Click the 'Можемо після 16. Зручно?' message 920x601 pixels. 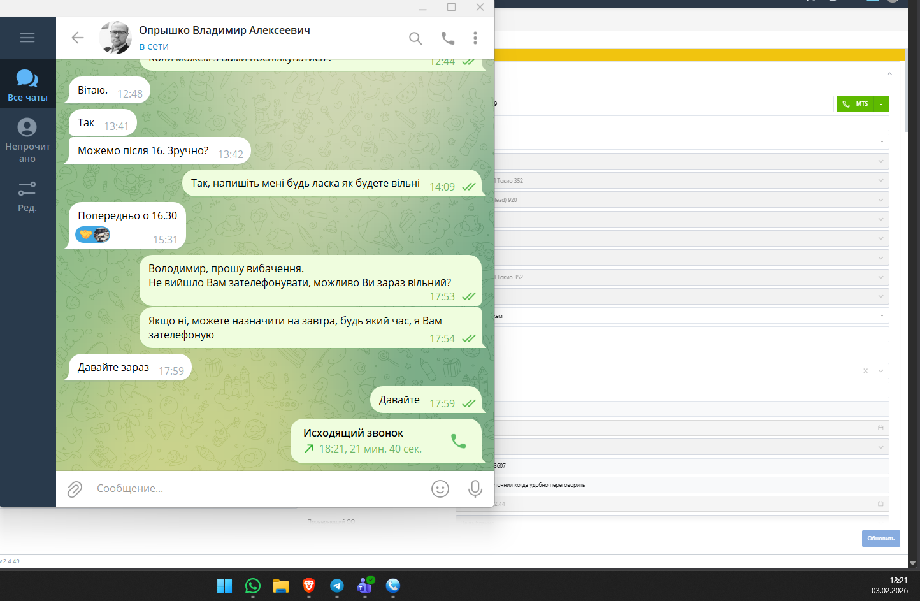tap(159, 151)
